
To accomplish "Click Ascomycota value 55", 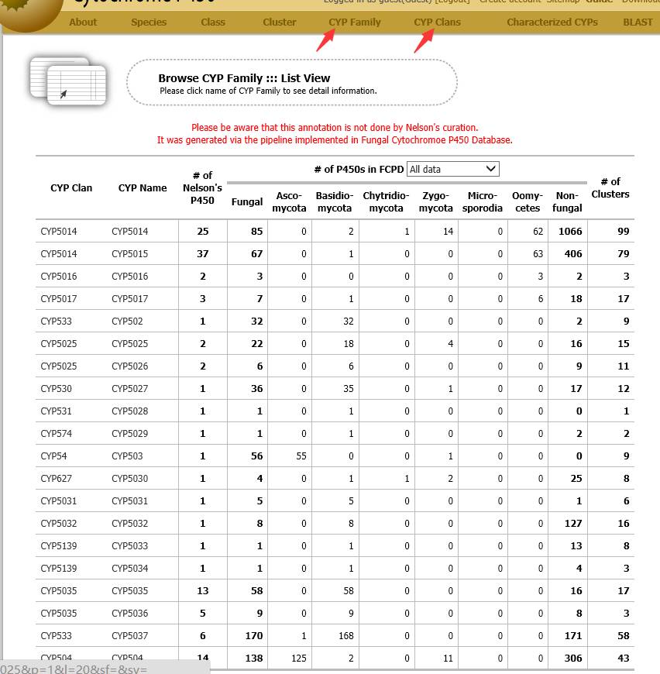I will pos(301,456).
